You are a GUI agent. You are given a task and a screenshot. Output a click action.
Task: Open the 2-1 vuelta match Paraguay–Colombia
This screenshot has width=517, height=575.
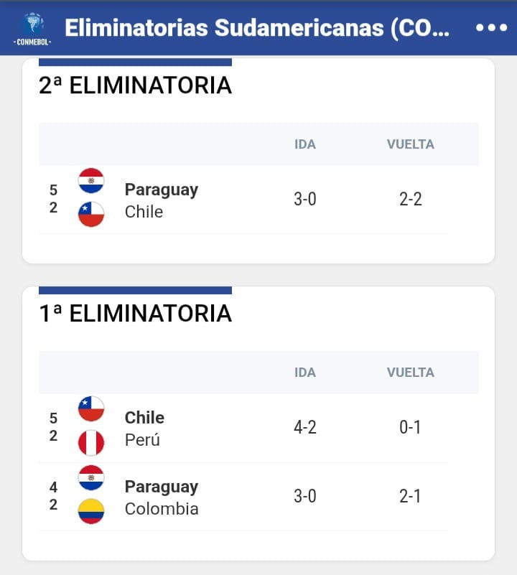[410, 497]
